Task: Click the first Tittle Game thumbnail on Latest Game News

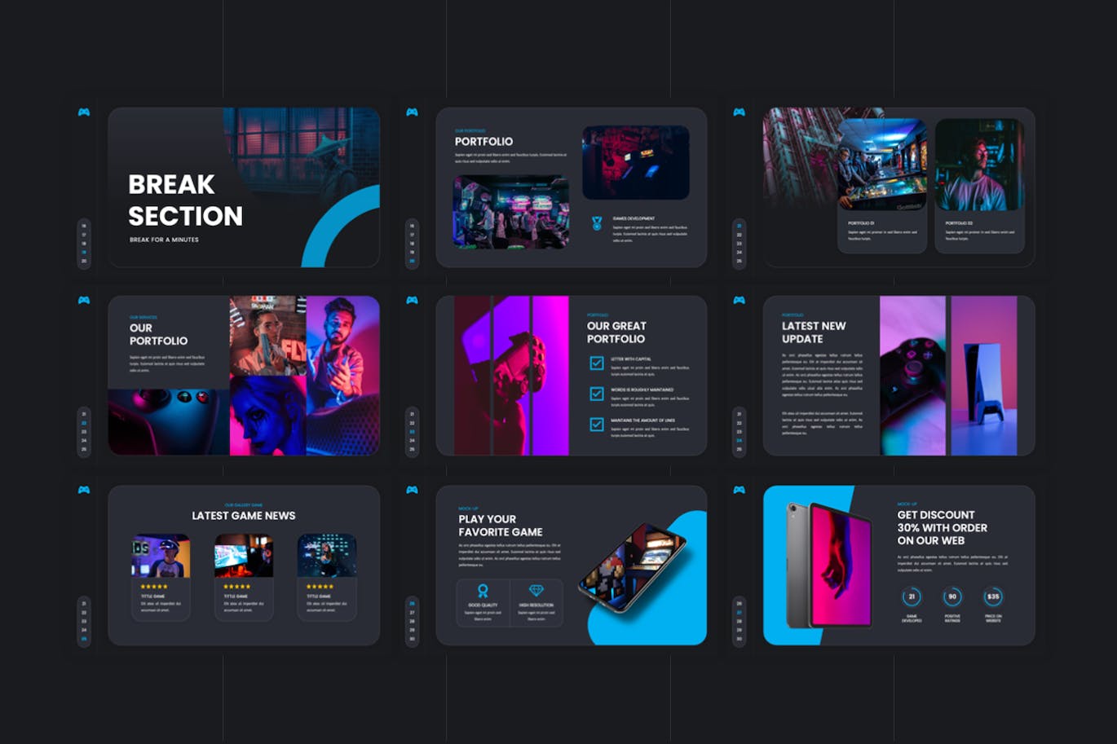Action: (x=161, y=554)
